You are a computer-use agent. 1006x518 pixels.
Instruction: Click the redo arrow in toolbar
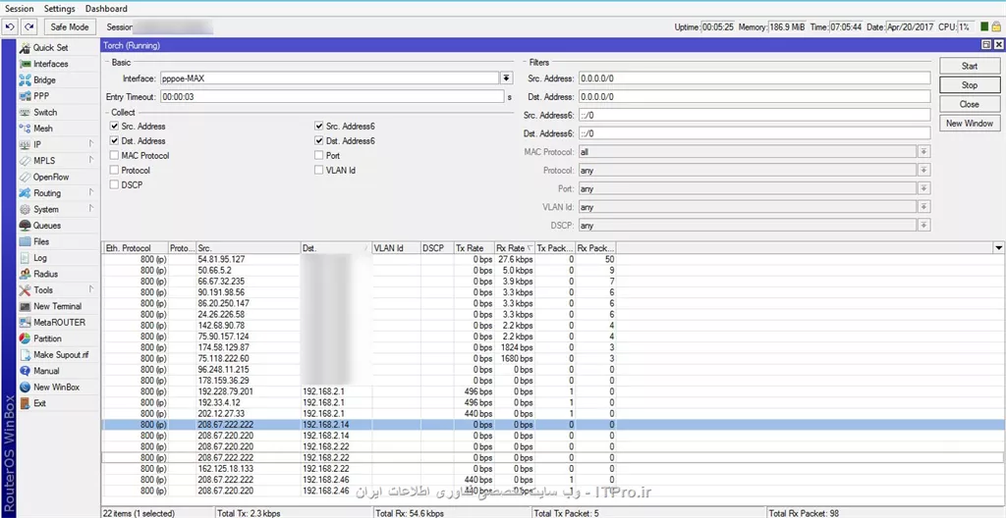tap(28, 26)
